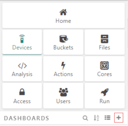Image resolution: width=128 pixels, height=126 pixels.
Task: Sort dashboards alphabetically A-Z
Action: (x=96, y=118)
